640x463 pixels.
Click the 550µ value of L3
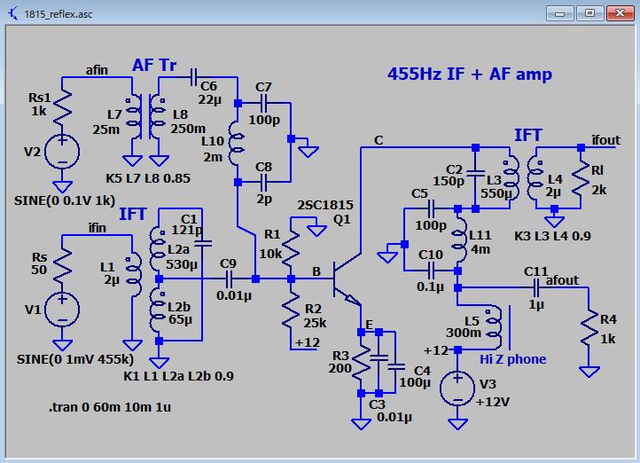[496, 192]
